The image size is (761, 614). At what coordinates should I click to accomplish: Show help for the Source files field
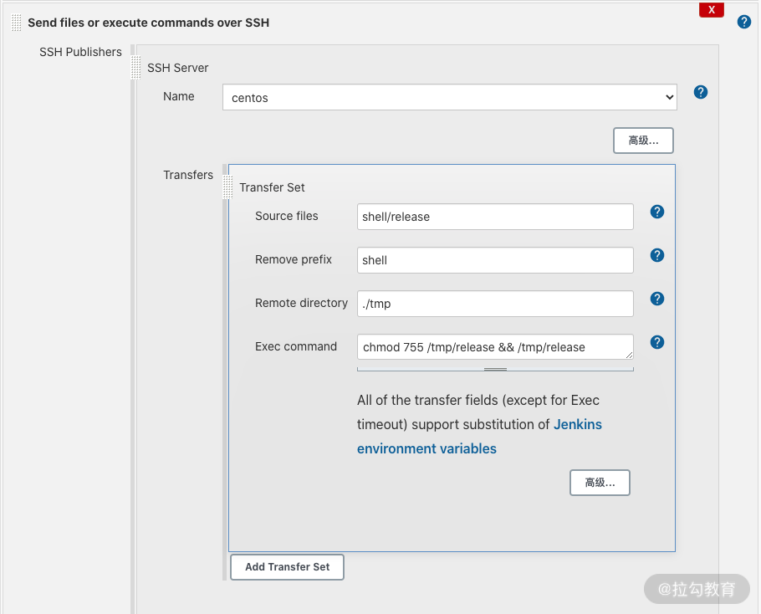[657, 212]
